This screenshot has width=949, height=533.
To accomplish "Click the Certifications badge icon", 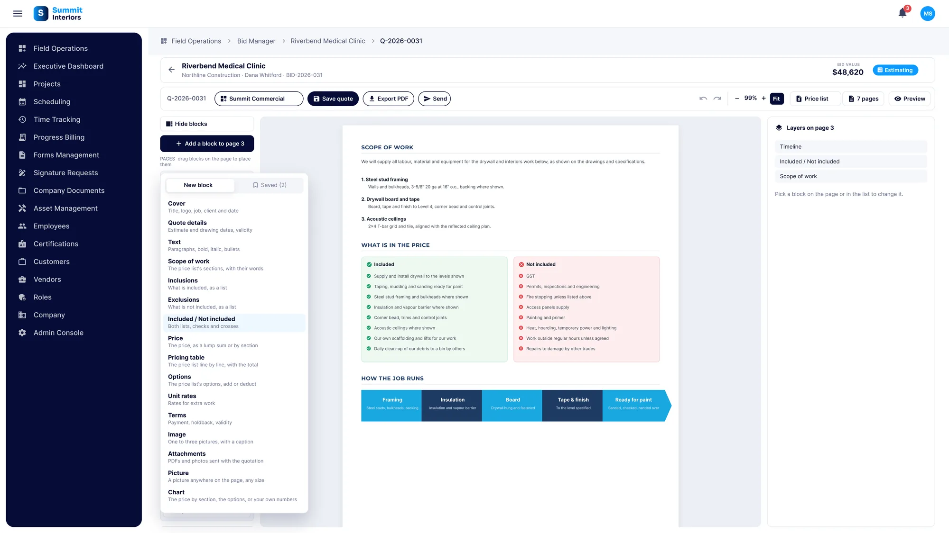I will click(22, 244).
